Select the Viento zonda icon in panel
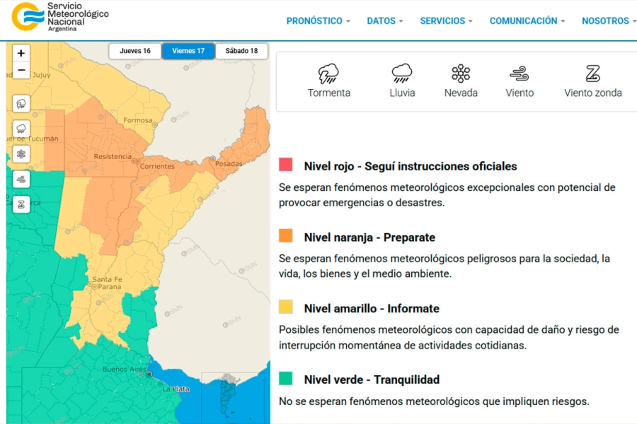 click(x=592, y=73)
